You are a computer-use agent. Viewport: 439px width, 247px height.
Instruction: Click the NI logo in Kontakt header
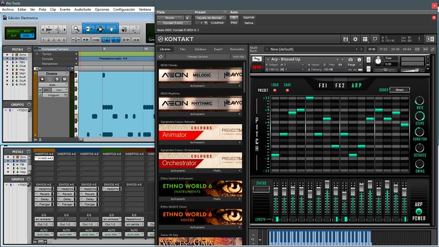430,39
